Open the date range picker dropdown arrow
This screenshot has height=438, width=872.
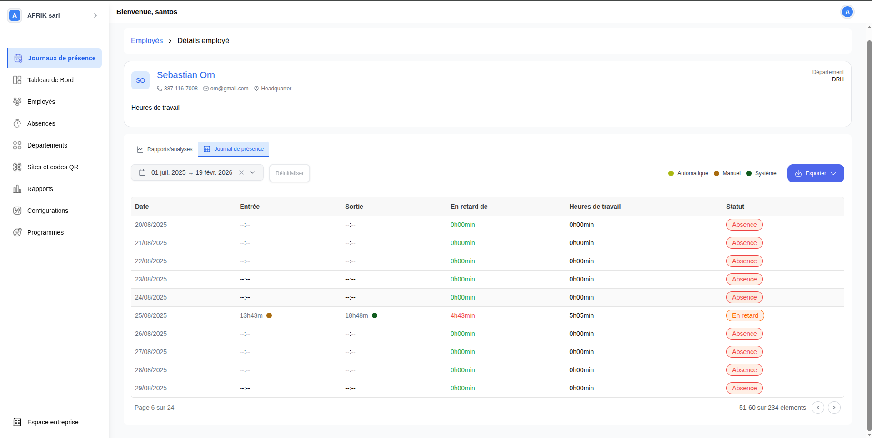click(252, 172)
